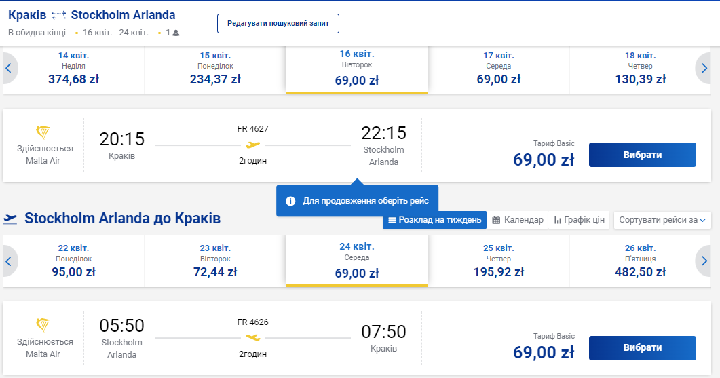The height and width of the screenshot is (378, 720).
Task: Switch to 'Календар' view
Action: pyautogui.click(x=518, y=220)
